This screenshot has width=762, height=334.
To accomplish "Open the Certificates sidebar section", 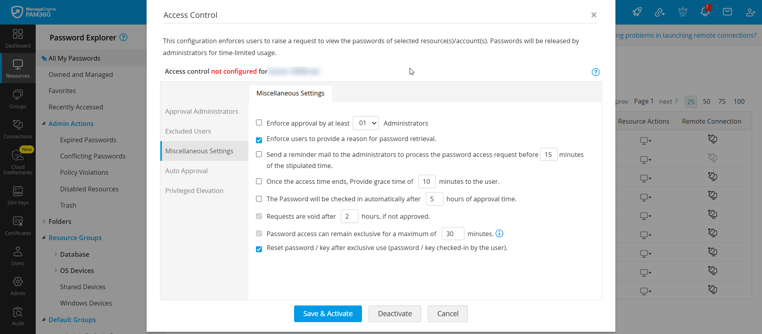I will [17, 225].
